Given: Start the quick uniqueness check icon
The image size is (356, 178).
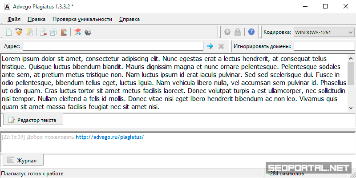Looking at the screenshot, I should (77, 32).
